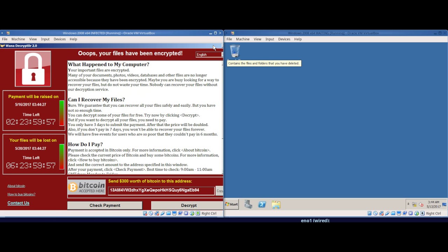Click the red padlock image in Wana Decrypt0r

tap(33, 69)
